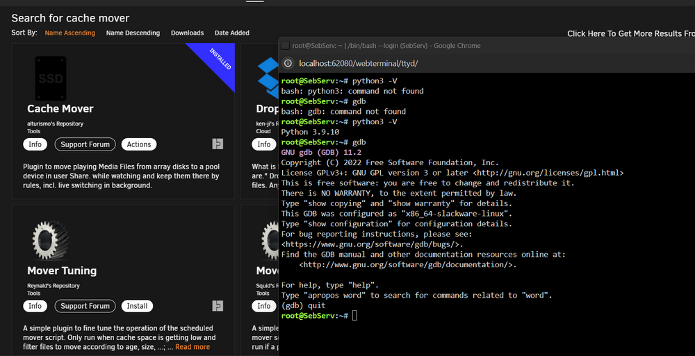Click 'Click Here To Get More Results' link

tap(631, 33)
